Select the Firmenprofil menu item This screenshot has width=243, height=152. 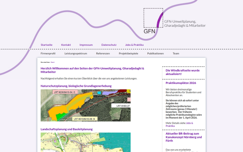48,54
